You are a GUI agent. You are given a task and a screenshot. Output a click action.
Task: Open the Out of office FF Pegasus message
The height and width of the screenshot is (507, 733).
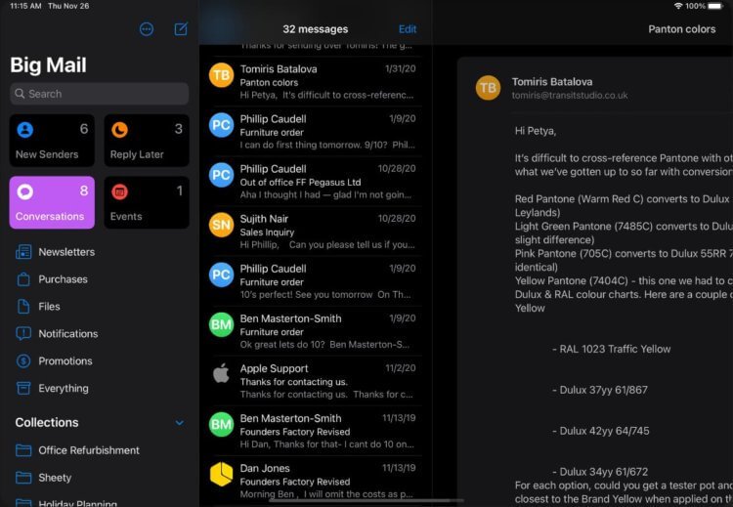(x=315, y=182)
